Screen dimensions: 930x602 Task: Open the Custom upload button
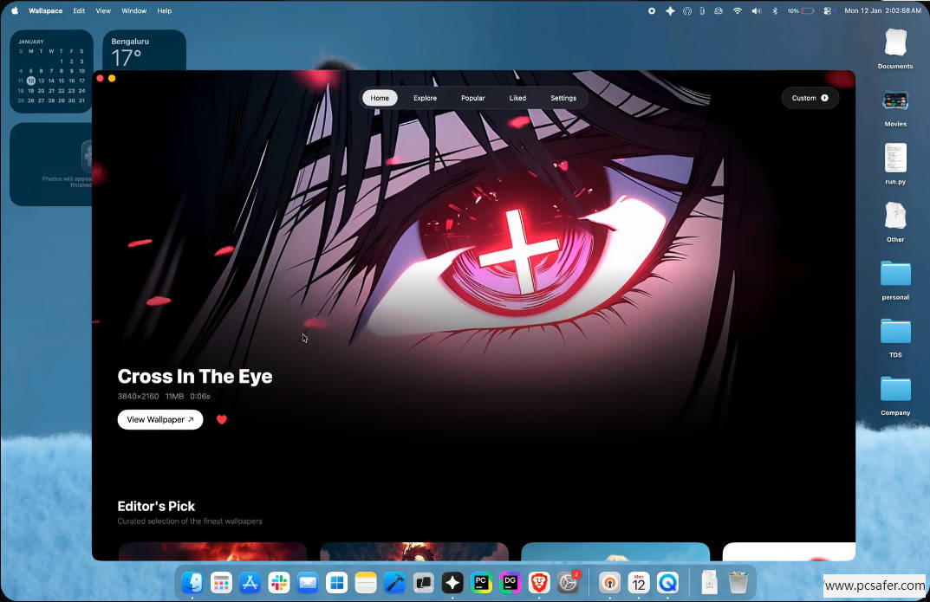tap(810, 98)
